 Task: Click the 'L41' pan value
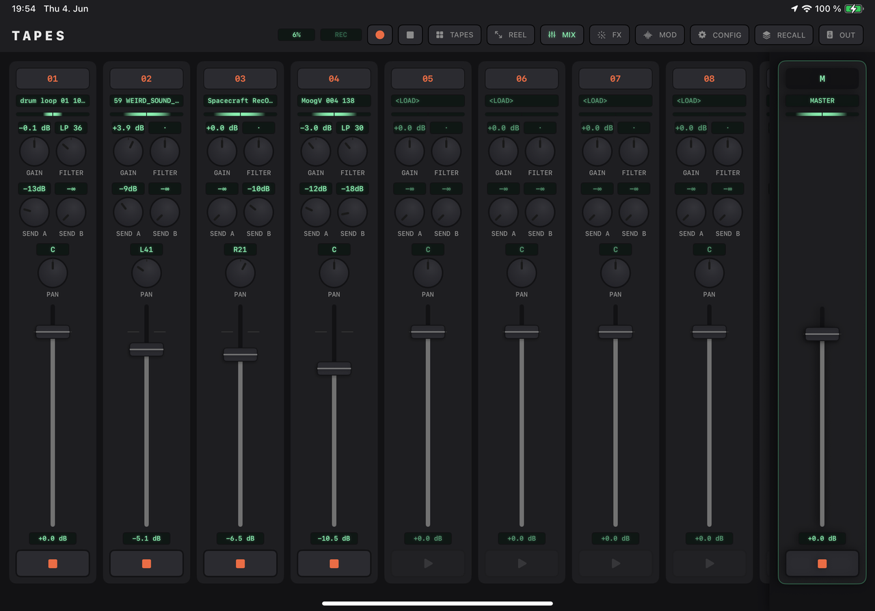146,249
